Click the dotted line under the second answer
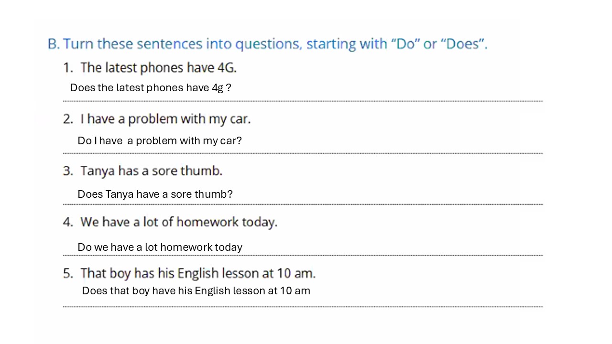Image resolution: width=612 pixels, height=344 pixels. [x=303, y=153]
